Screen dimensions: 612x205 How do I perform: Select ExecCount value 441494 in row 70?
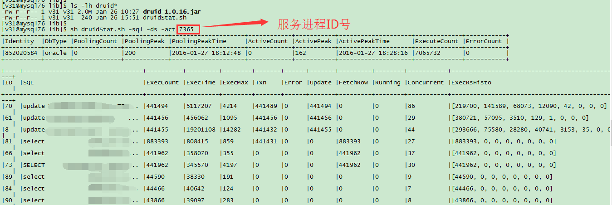click(157, 106)
